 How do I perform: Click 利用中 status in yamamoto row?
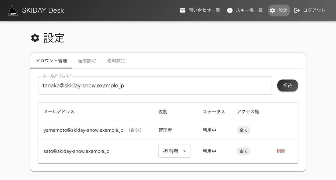[x=209, y=130]
